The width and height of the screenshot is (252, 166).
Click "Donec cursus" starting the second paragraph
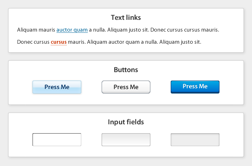pyautogui.click(x=33, y=42)
